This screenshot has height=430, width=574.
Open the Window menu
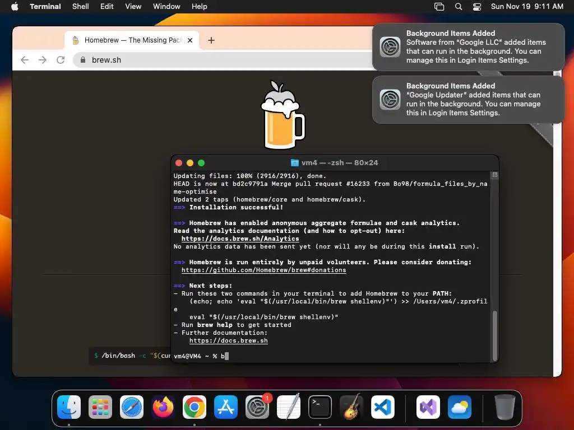click(x=166, y=6)
